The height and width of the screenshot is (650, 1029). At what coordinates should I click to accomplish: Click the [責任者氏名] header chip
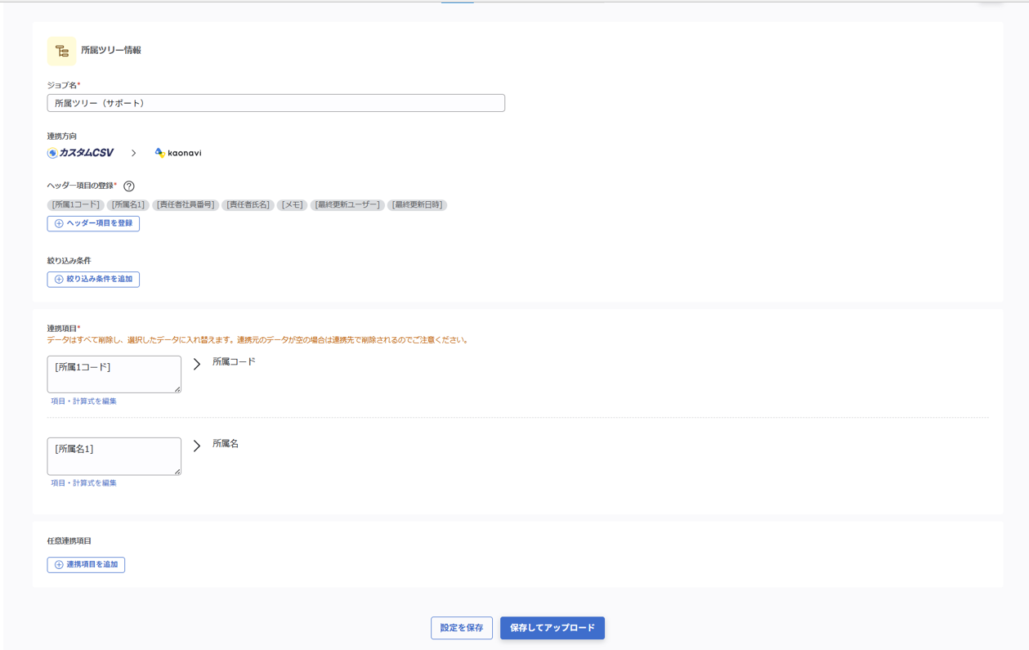(x=250, y=204)
